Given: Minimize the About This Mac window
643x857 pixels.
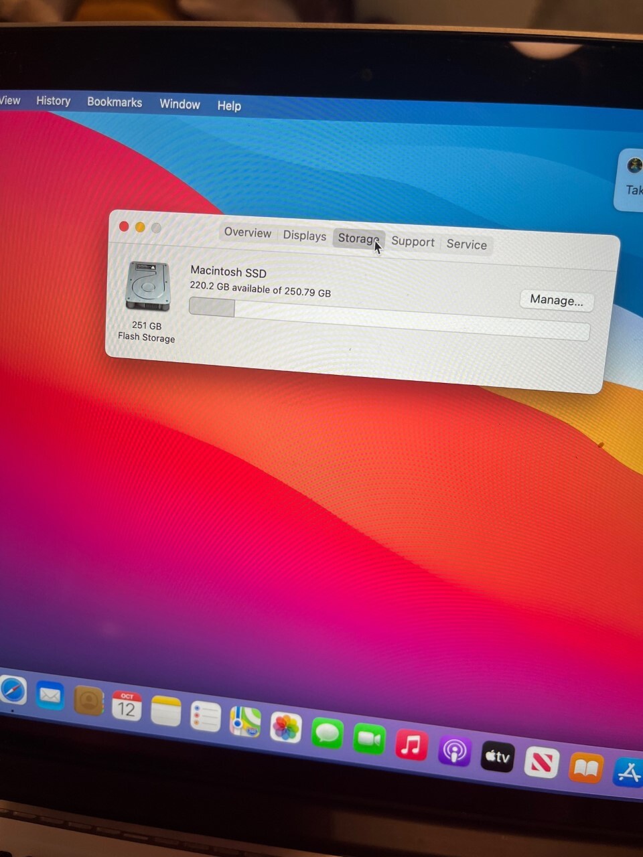Looking at the screenshot, I should (140, 227).
